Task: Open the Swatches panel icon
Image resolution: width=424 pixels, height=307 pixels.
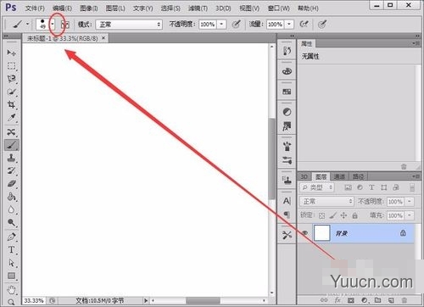Action: (x=287, y=92)
